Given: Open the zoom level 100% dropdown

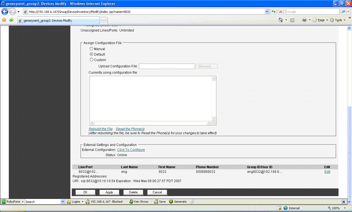Looking at the screenshot, I should (345, 208).
